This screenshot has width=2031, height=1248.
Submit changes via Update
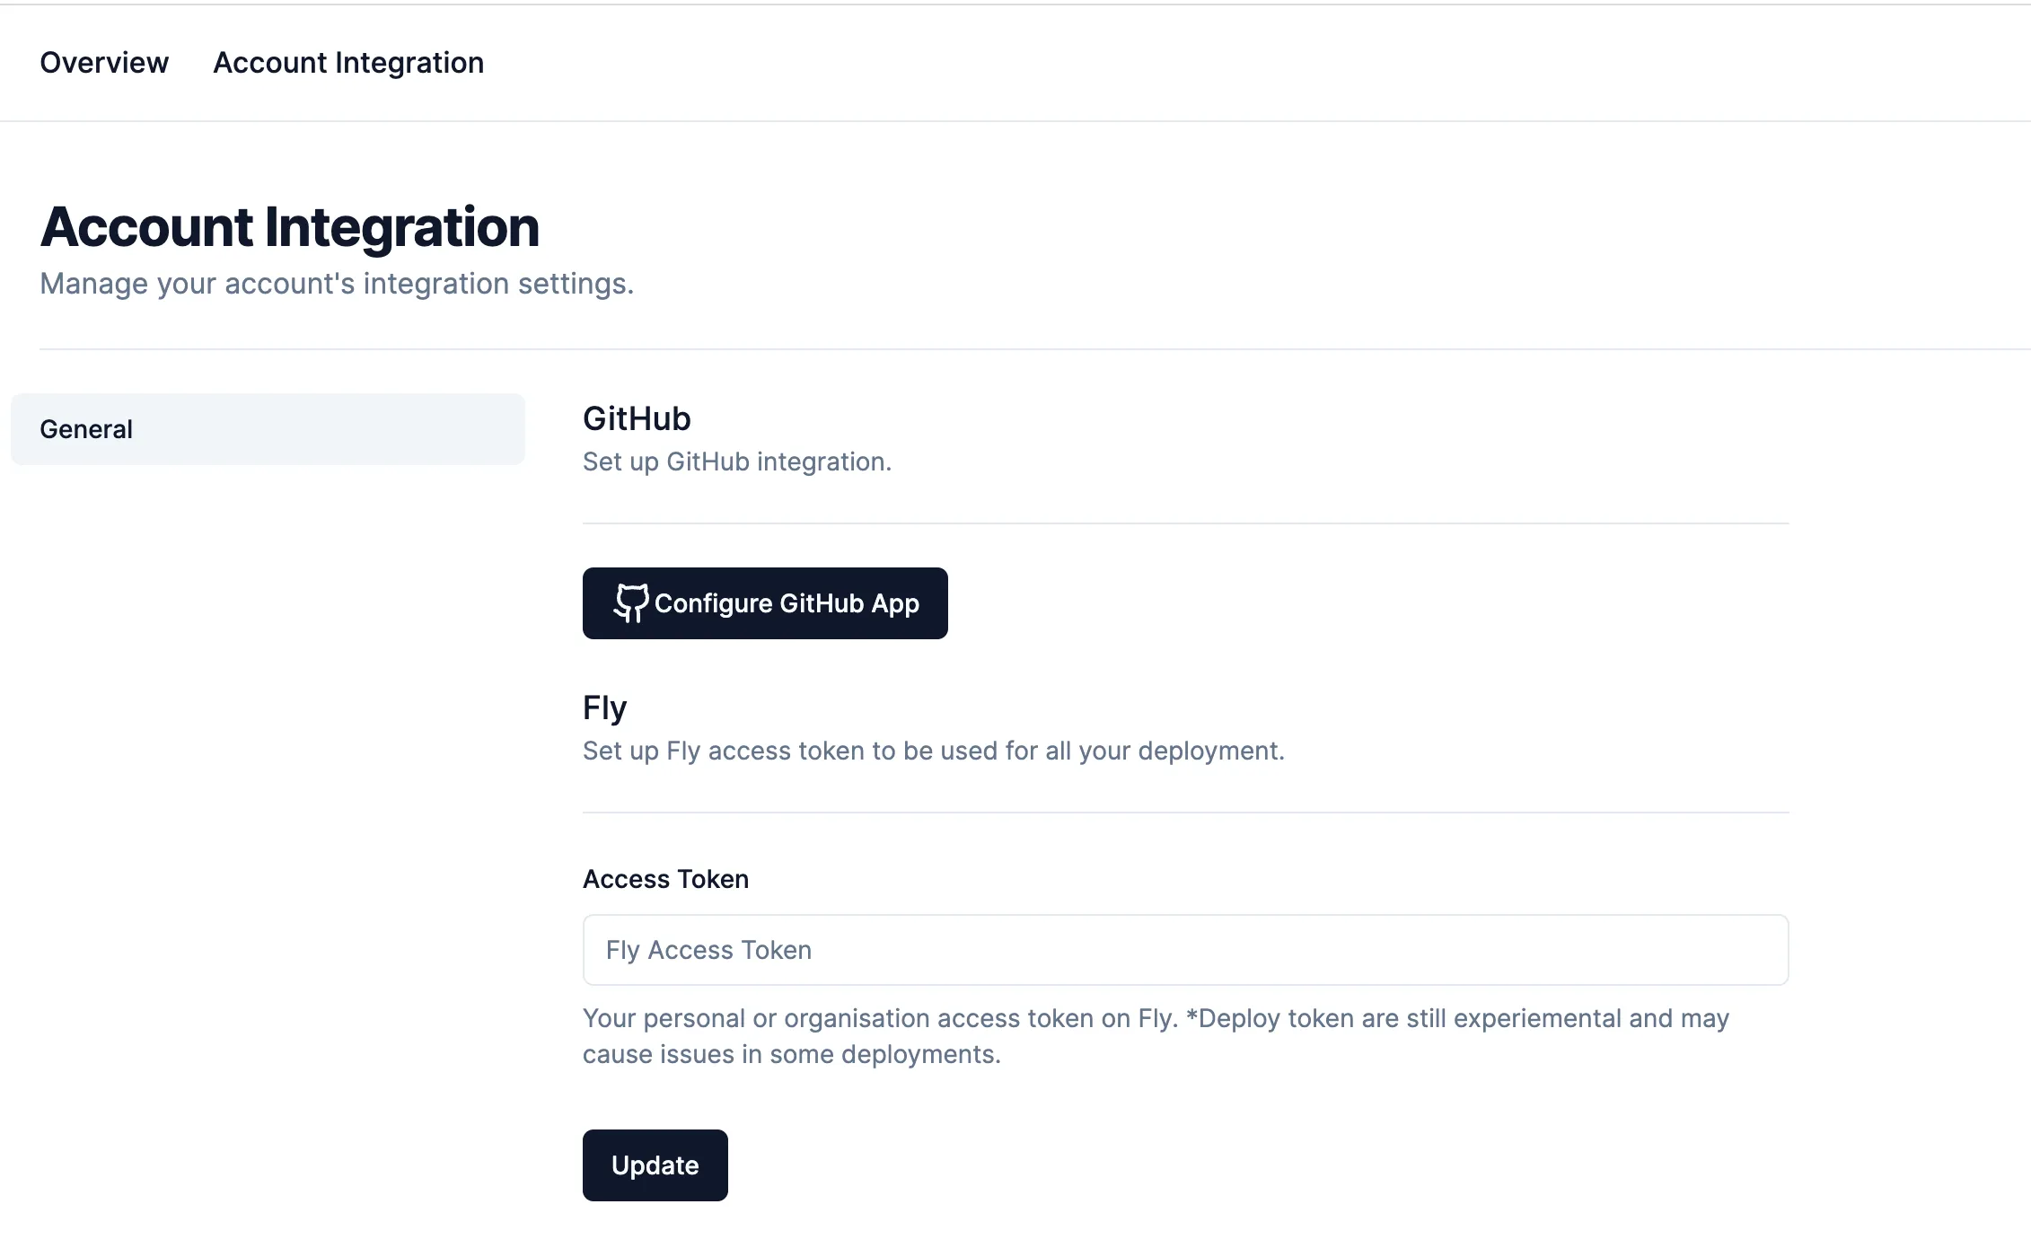click(655, 1165)
